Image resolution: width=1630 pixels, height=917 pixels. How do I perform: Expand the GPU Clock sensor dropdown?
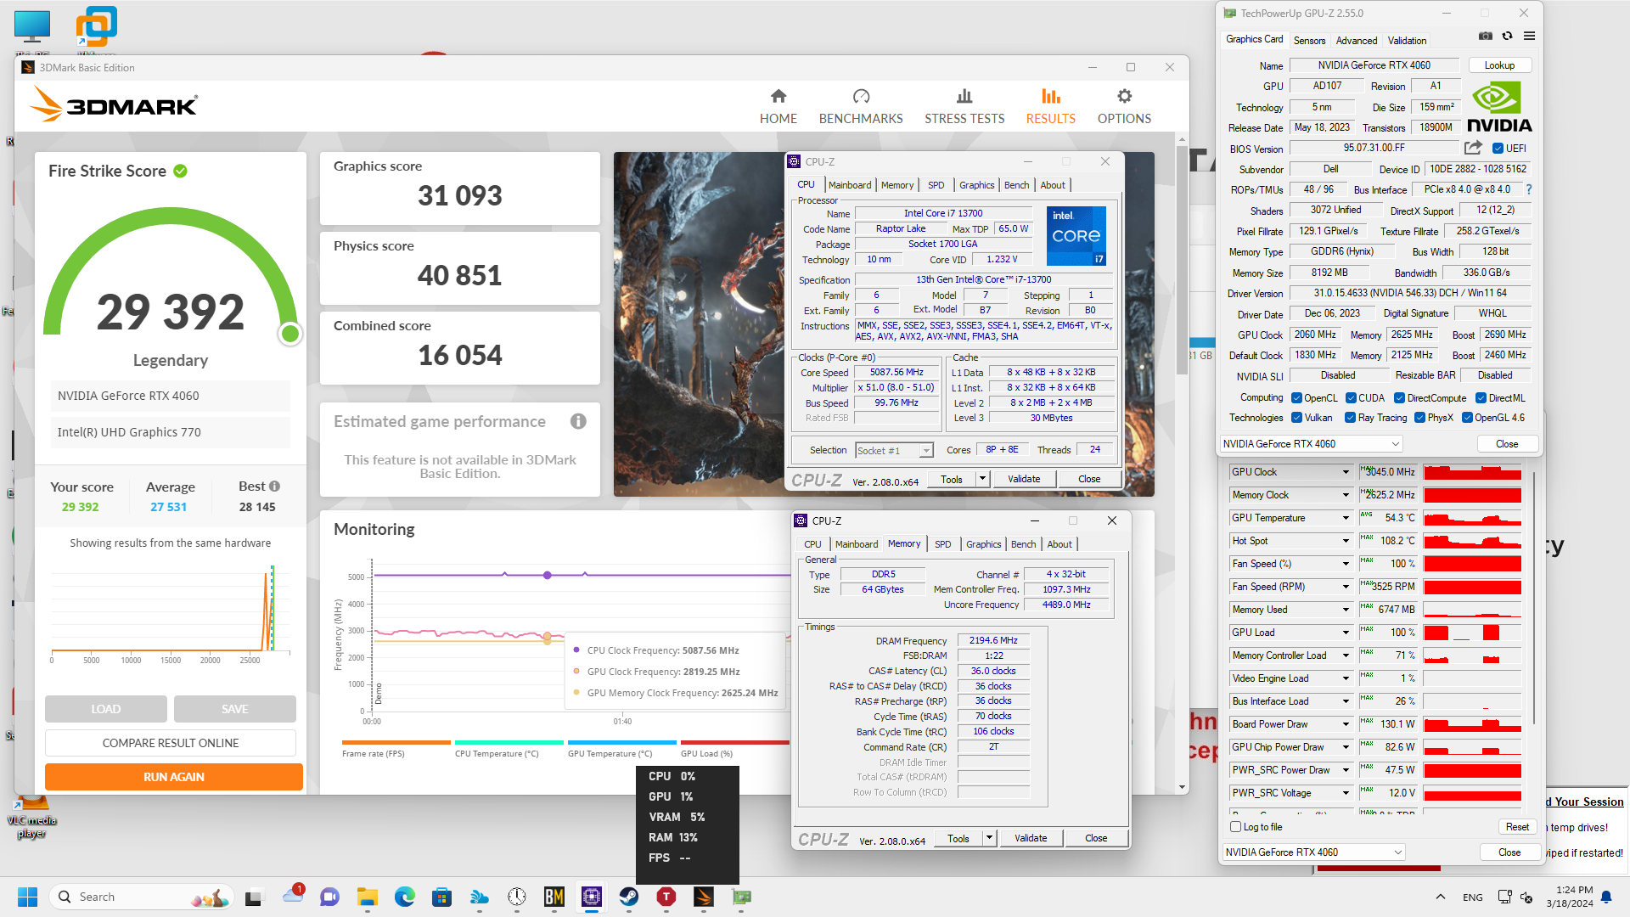coord(1346,472)
